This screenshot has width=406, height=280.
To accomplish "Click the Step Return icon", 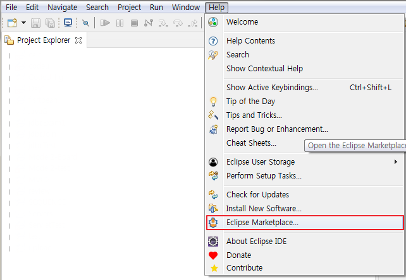I will pyautogui.click(x=193, y=23).
